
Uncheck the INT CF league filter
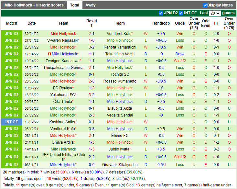[181, 13]
